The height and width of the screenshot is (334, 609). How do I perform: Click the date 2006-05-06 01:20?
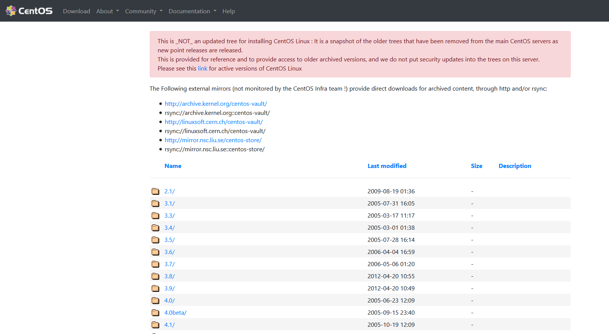pyautogui.click(x=391, y=264)
